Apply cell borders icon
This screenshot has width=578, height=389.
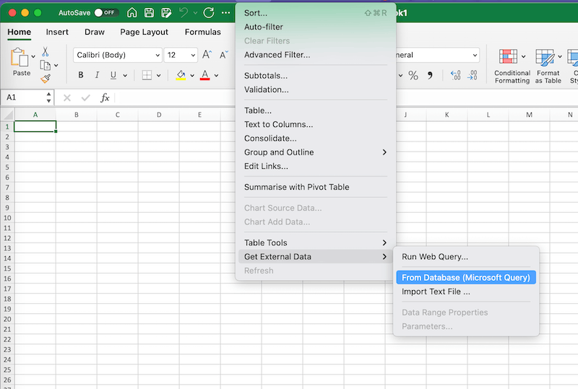point(147,75)
